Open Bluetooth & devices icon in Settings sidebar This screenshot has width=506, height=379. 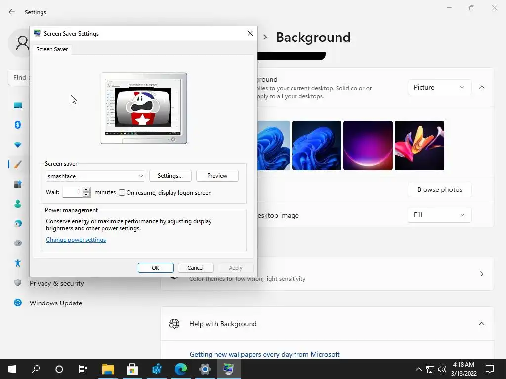(x=18, y=125)
